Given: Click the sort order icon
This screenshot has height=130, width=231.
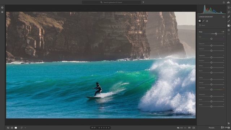Looking at the screenshot, I should point(22,128).
